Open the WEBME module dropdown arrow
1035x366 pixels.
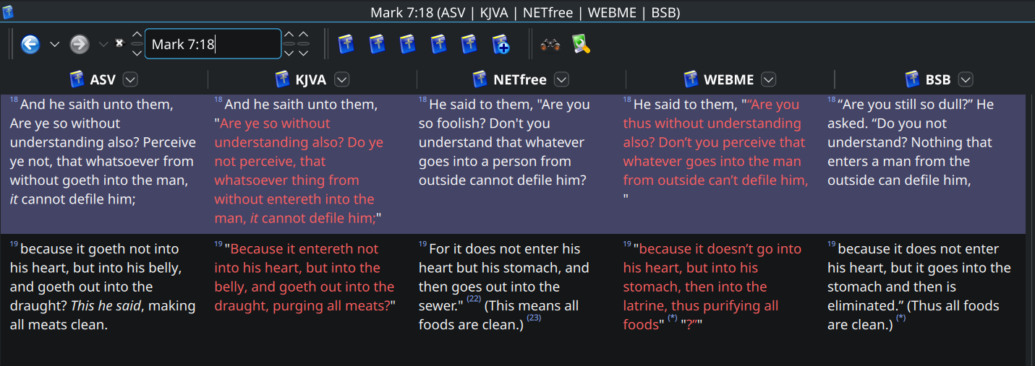click(x=769, y=79)
